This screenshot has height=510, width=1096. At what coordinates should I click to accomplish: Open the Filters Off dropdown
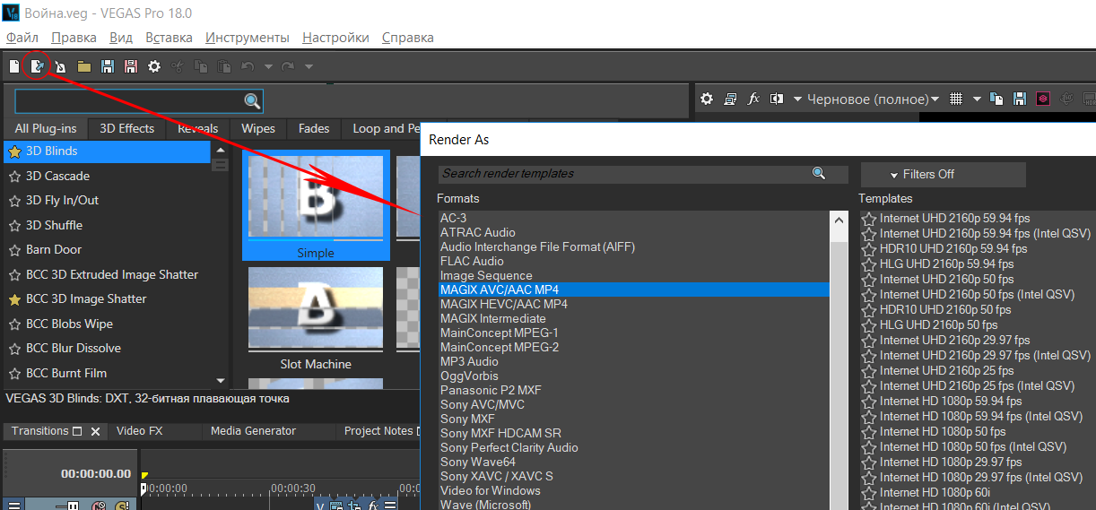pos(943,174)
